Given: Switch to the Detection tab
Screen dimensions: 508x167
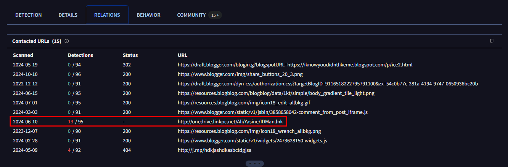Looking at the screenshot, I should 29,15.
